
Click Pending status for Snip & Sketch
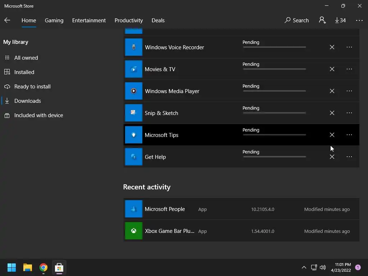tap(251, 108)
